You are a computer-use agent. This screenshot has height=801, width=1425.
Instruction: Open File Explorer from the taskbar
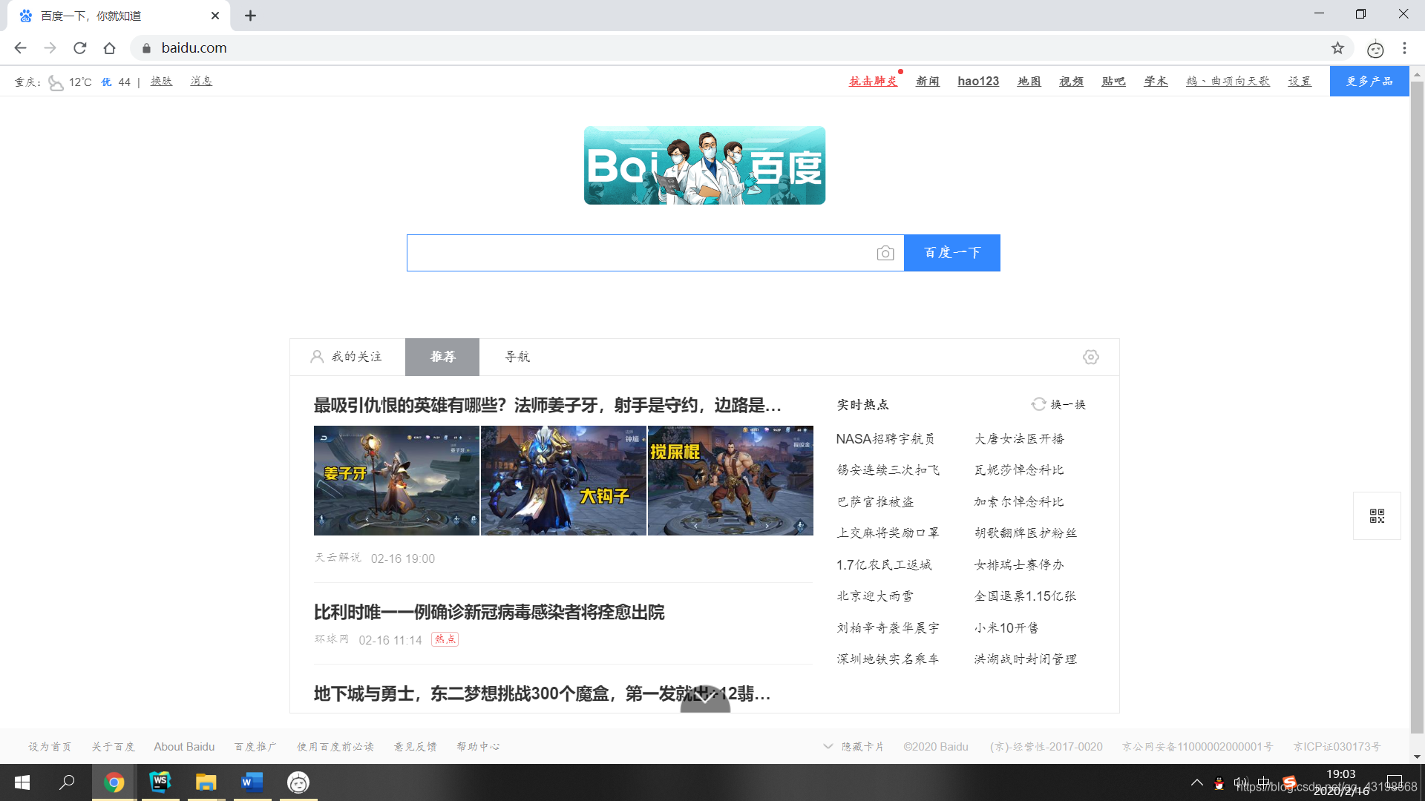pyautogui.click(x=206, y=782)
